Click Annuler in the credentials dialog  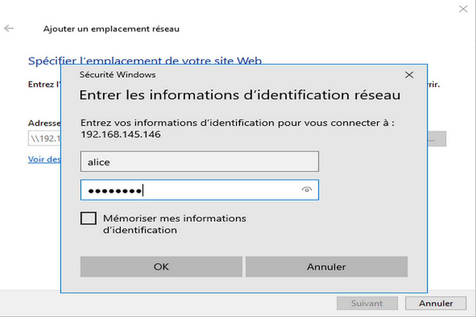click(326, 267)
